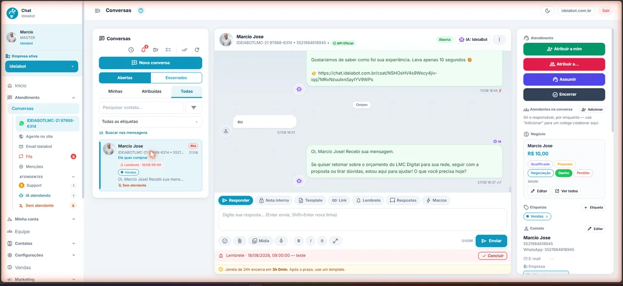Image resolution: width=623 pixels, height=286 pixels.
Task: Open the Template option in composer
Action: [x=311, y=200]
